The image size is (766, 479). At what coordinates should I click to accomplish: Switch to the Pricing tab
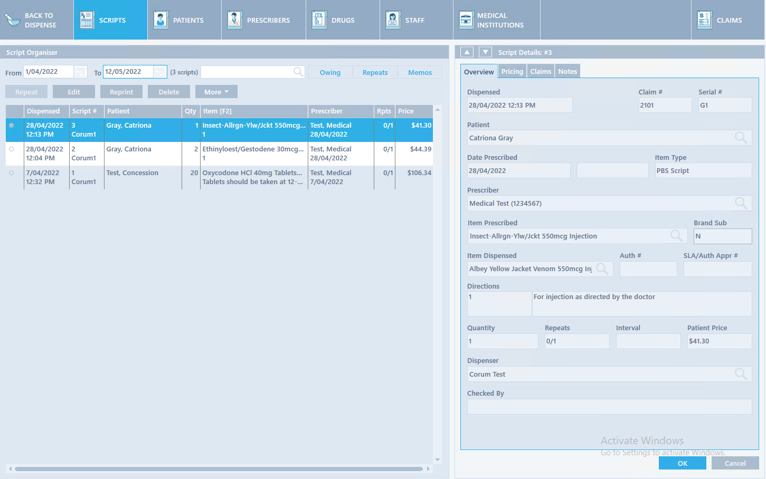512,72
